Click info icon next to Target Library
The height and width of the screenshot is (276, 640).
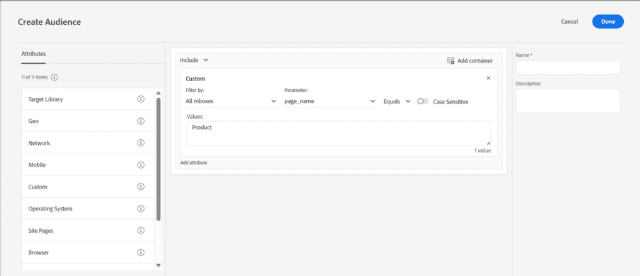(x=141, y=99)
